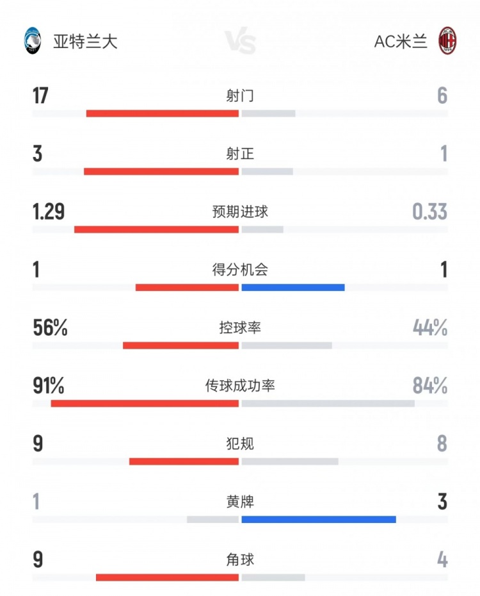
Task: Click Milan's yellow card count 3
Action: 442,502
